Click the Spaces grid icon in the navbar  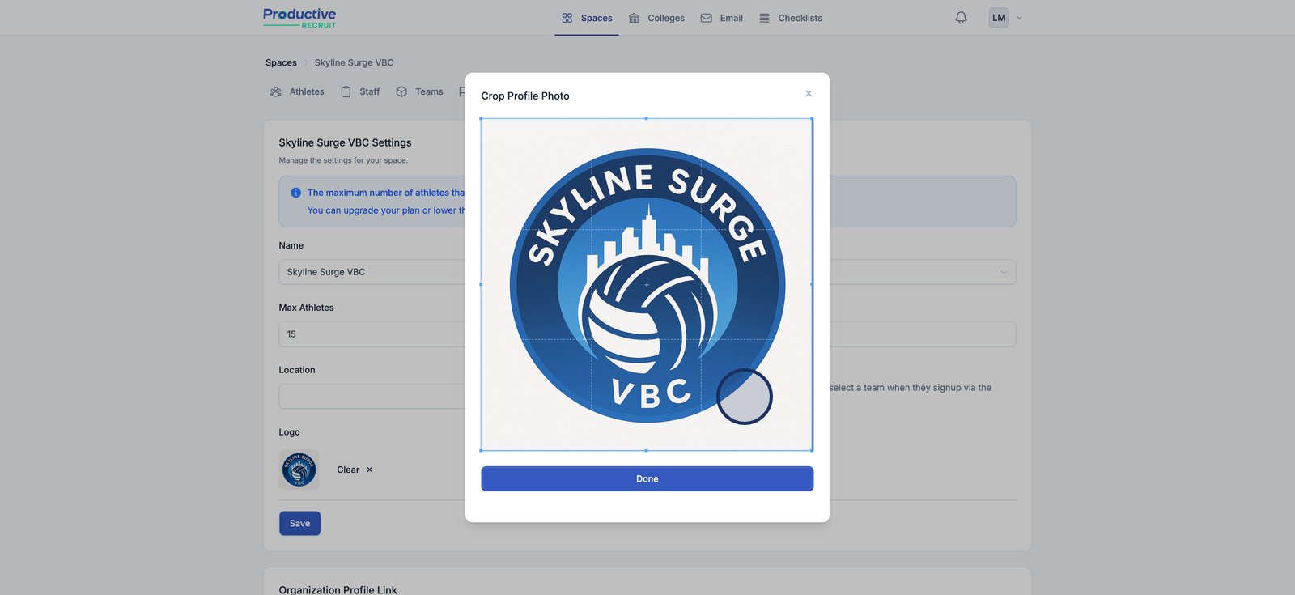pos(567,18)
